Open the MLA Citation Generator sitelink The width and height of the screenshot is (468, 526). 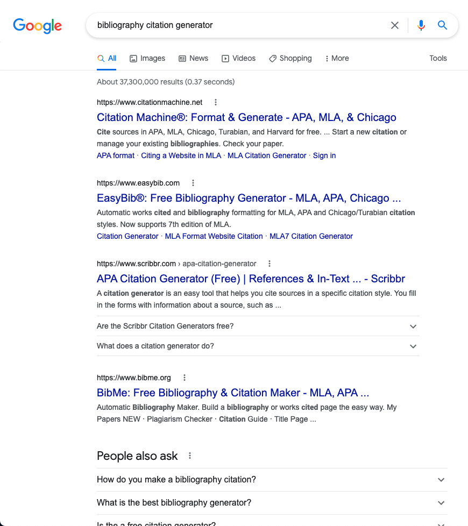[267, 155]
